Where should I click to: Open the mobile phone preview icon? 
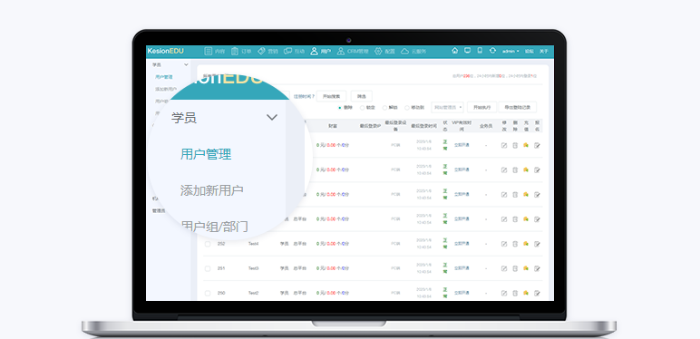(480, 51)
